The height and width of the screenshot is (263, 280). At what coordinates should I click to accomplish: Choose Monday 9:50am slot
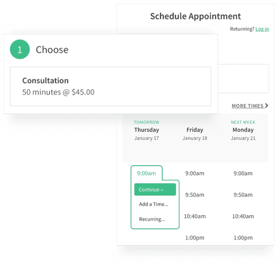[243, 195]
